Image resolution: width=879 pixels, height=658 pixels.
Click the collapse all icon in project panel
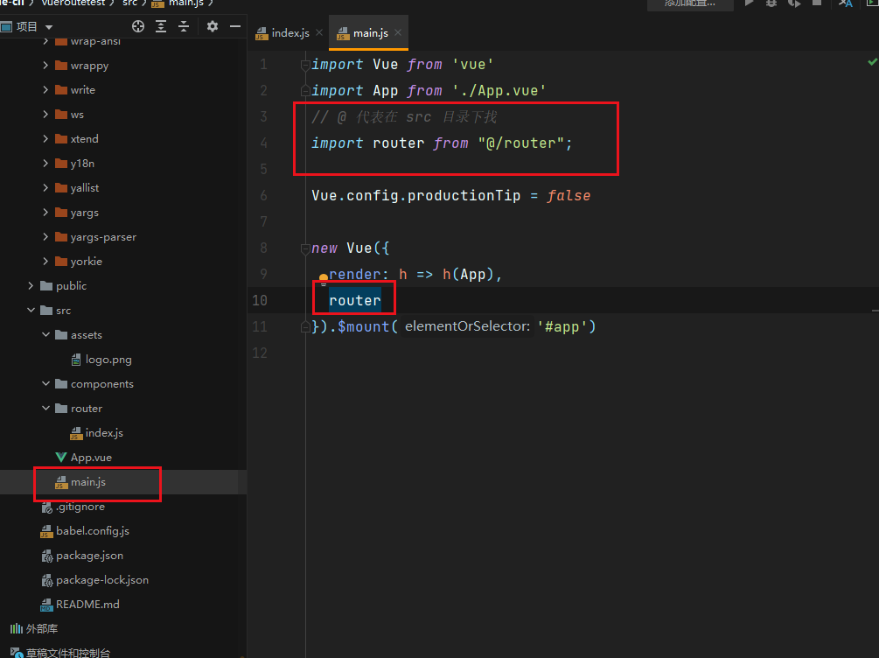pyautogui.click(x=184, y=26)
